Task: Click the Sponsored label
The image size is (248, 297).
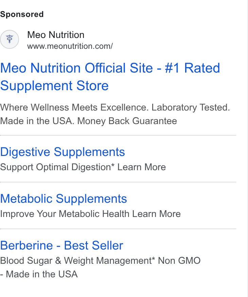Action: (x=22, y=14)
